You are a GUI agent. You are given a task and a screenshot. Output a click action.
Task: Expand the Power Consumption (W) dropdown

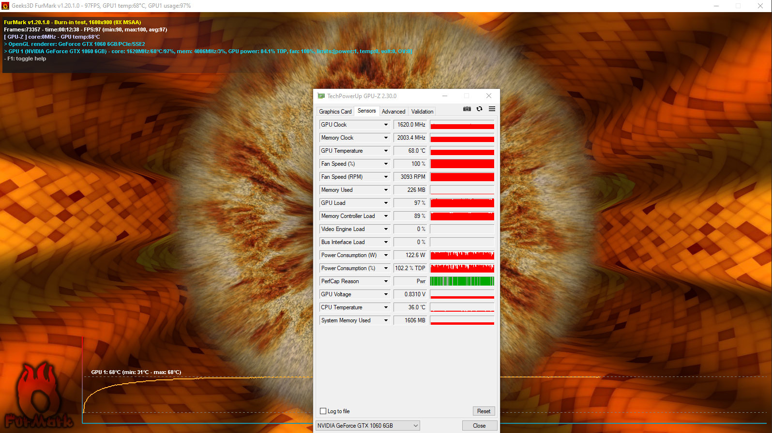386,255
